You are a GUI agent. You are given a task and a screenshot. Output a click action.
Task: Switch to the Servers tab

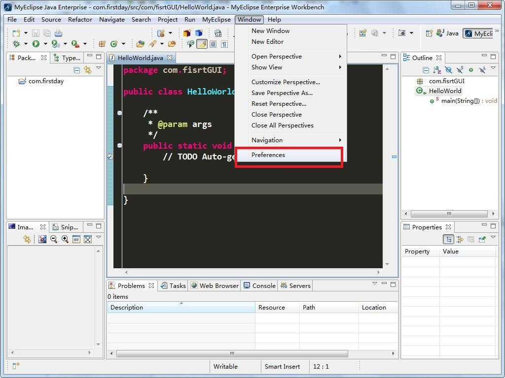coord(295,285)
